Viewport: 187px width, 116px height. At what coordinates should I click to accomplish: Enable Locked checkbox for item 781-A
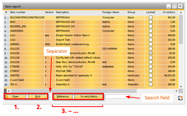[150, 84]
